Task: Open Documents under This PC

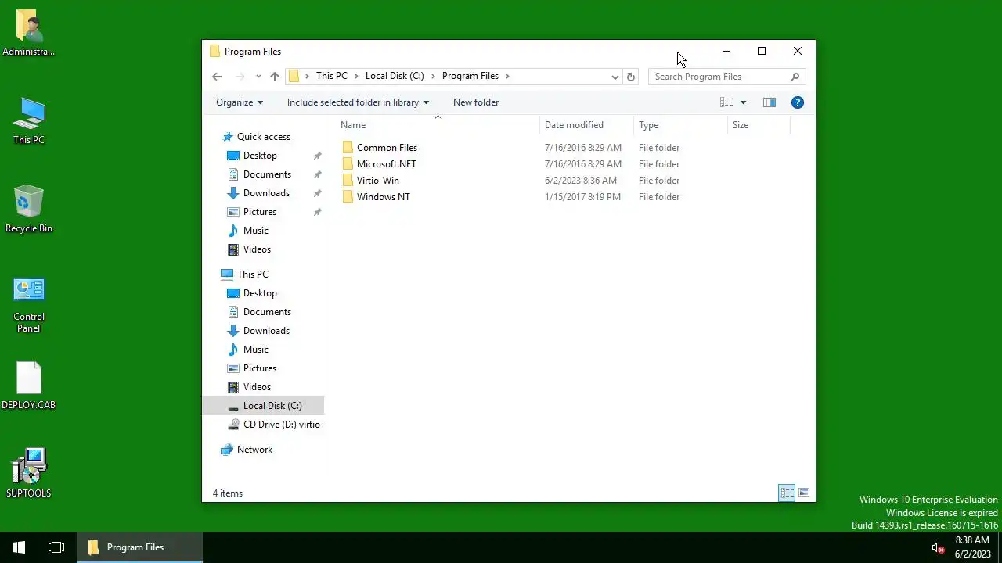Action: point(267,312)
